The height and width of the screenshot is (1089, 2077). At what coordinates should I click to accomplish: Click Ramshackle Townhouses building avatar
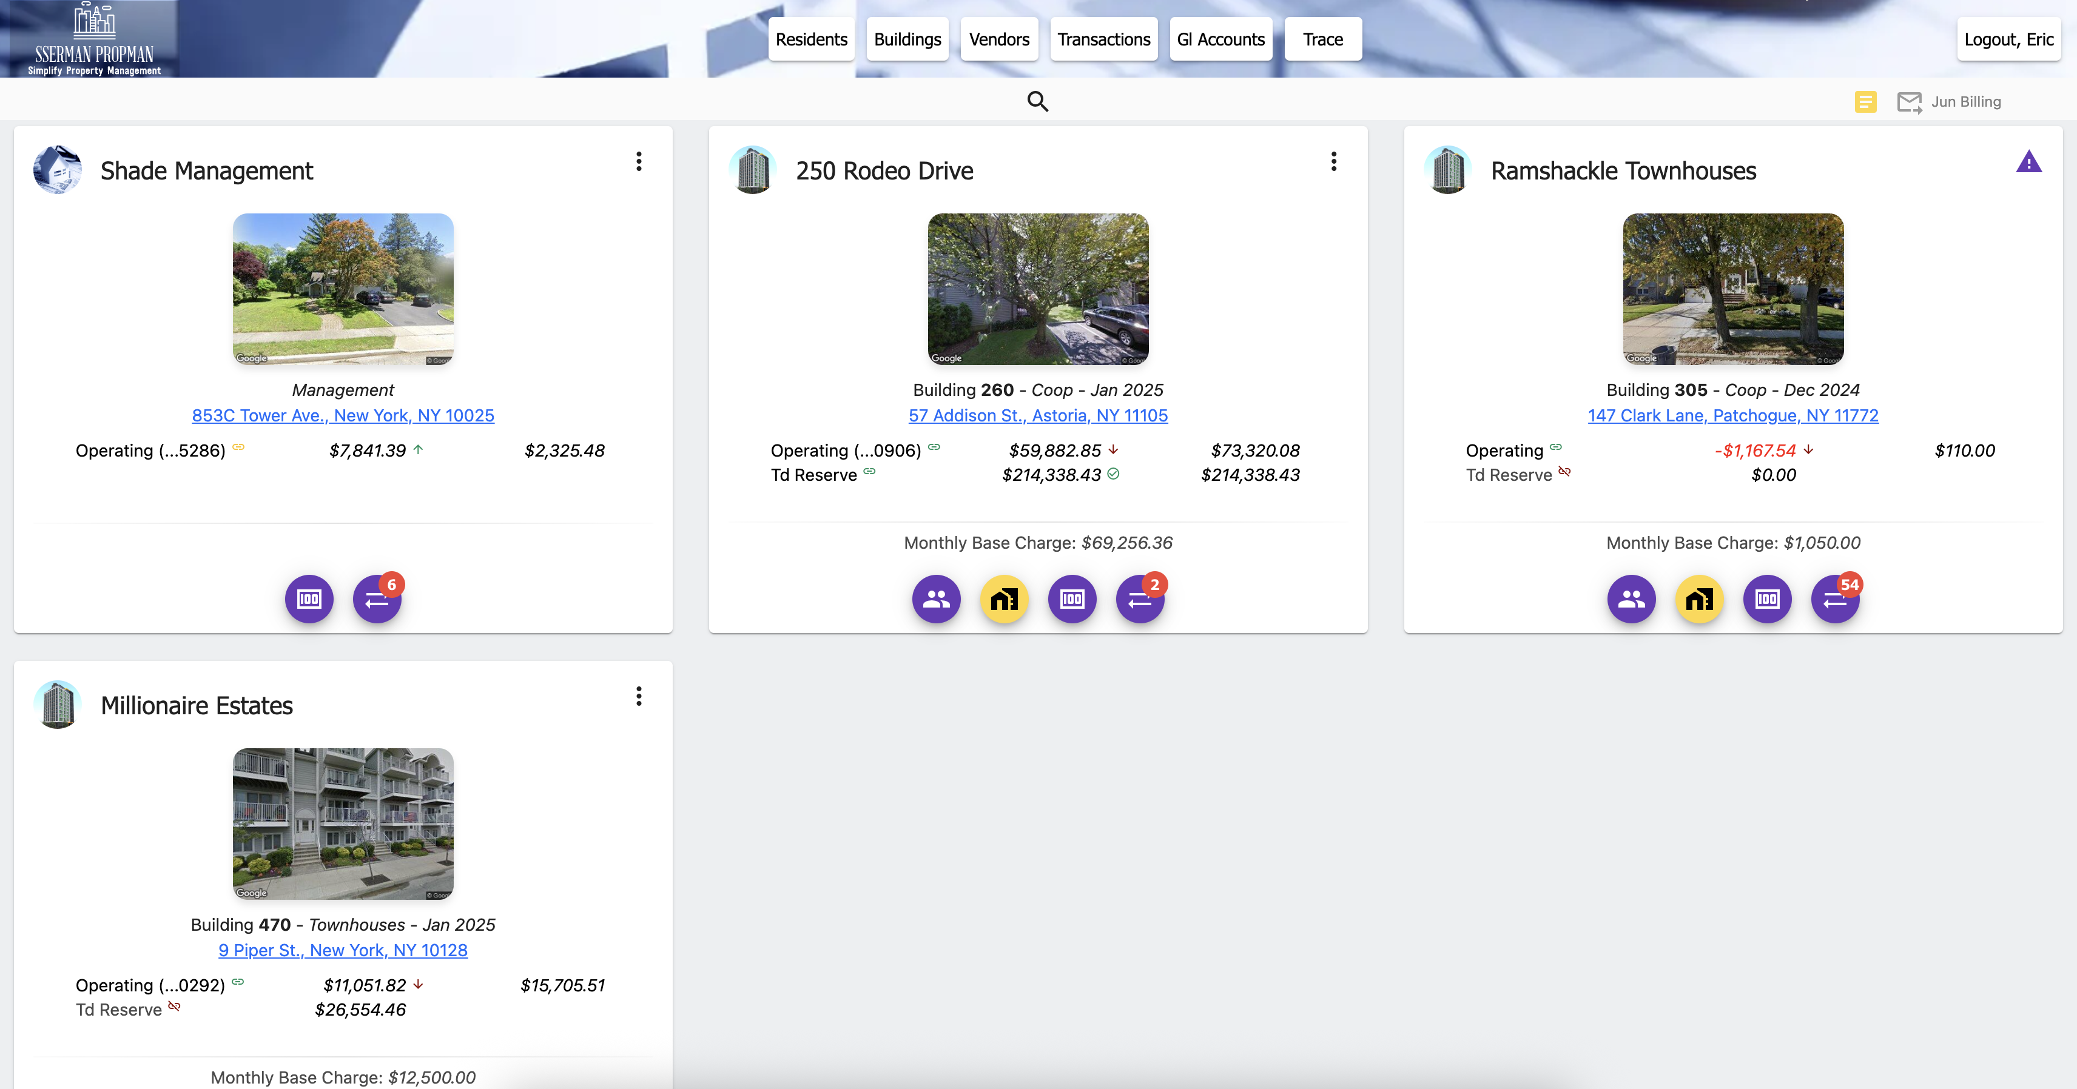[1447, 169]
